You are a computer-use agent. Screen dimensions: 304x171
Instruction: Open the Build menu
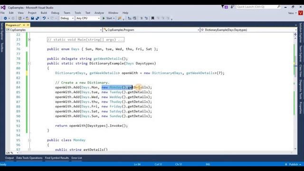(44, 13)
